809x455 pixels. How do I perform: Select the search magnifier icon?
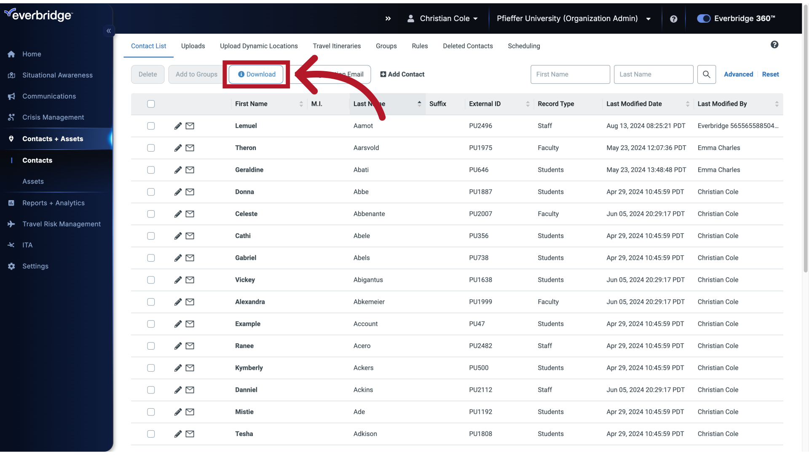706,74
